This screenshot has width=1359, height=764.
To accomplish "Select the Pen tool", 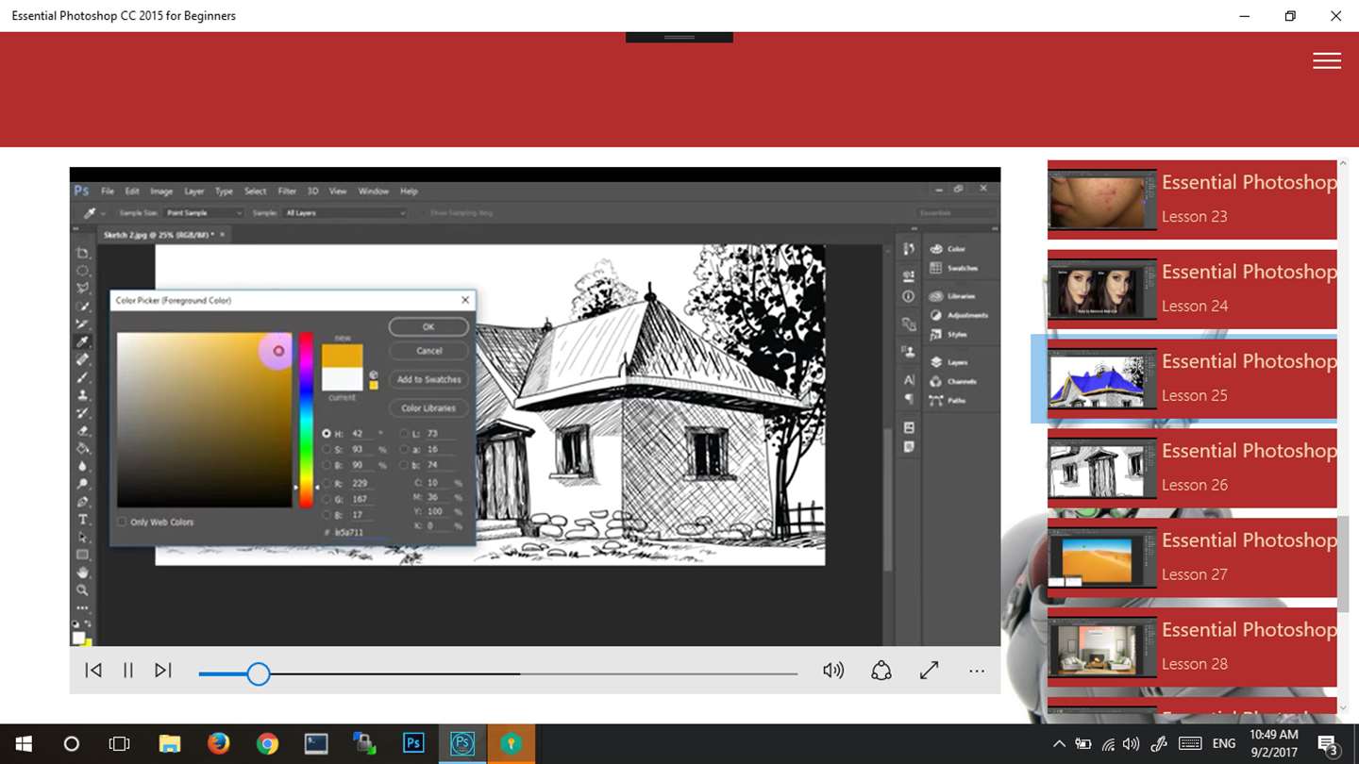I will pos(83,502).
